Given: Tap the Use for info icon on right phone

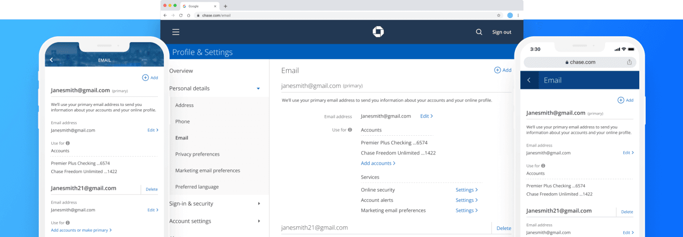Looking at the screenshot, I should tap(543, 166).
